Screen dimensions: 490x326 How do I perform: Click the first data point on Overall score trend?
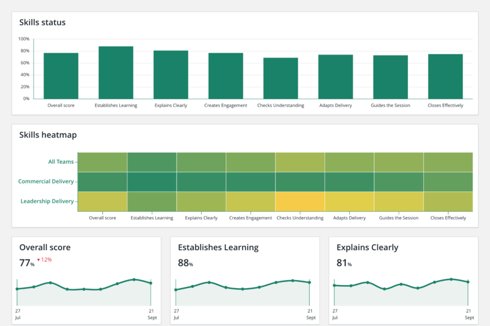[17, 289]
